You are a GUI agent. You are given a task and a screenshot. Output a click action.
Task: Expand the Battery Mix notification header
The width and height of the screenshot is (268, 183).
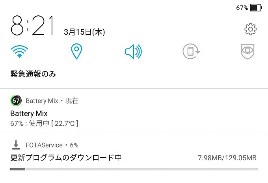coord(52,101)
